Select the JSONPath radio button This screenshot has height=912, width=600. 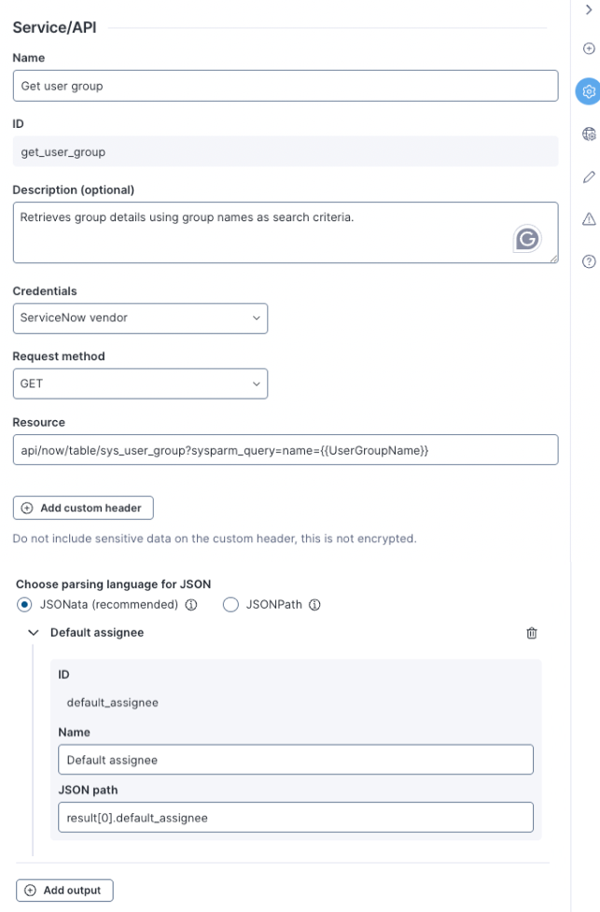[231, 604]
